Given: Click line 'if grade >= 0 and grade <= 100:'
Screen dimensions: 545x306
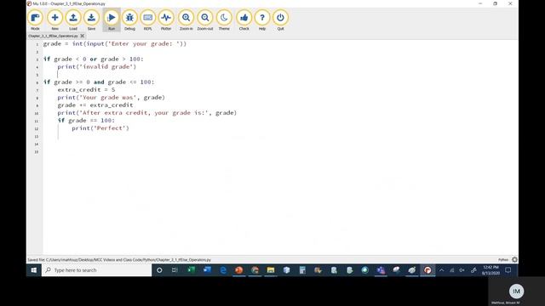Looking at the screenshot, I should click(x=99, y=82).
